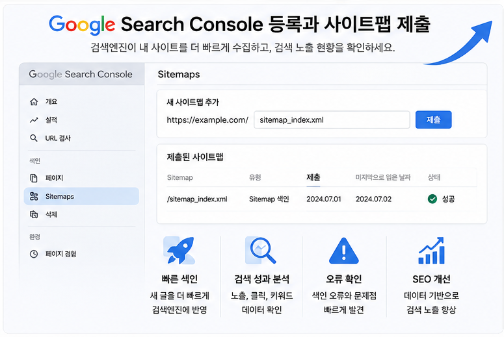The width and height of the screenshot is (504, 337).
Task: Click the home icon beside 개요
Action: [34, 102]
